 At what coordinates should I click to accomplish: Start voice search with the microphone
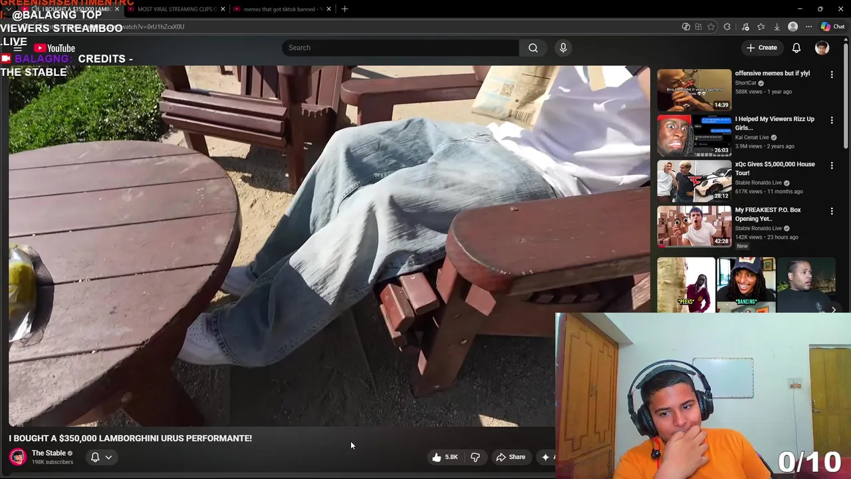[x=563, y=48]
